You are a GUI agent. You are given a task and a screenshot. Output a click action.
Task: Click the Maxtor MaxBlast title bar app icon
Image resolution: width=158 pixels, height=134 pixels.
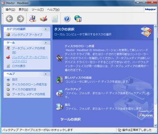point(3,3)
